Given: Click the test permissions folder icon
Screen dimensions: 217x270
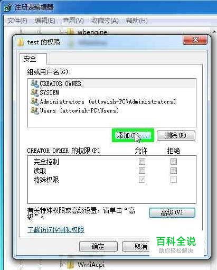Looking at the screenshot, I should point(20,42).
